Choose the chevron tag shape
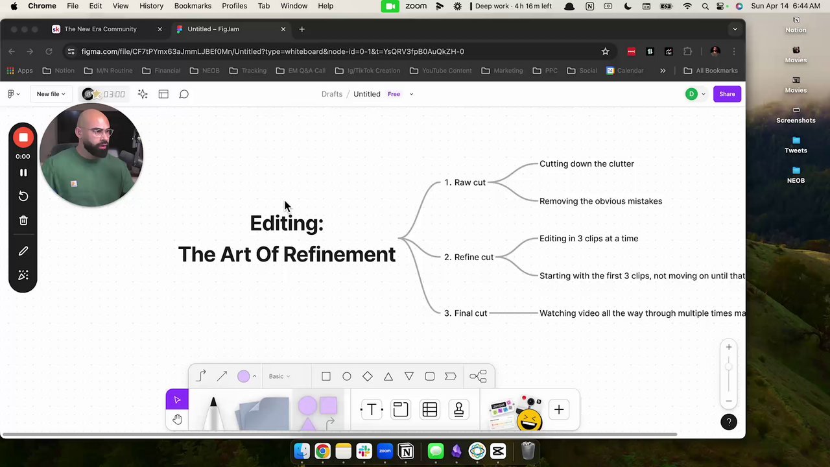Viewport: 830px width, 467px height. 451,376
